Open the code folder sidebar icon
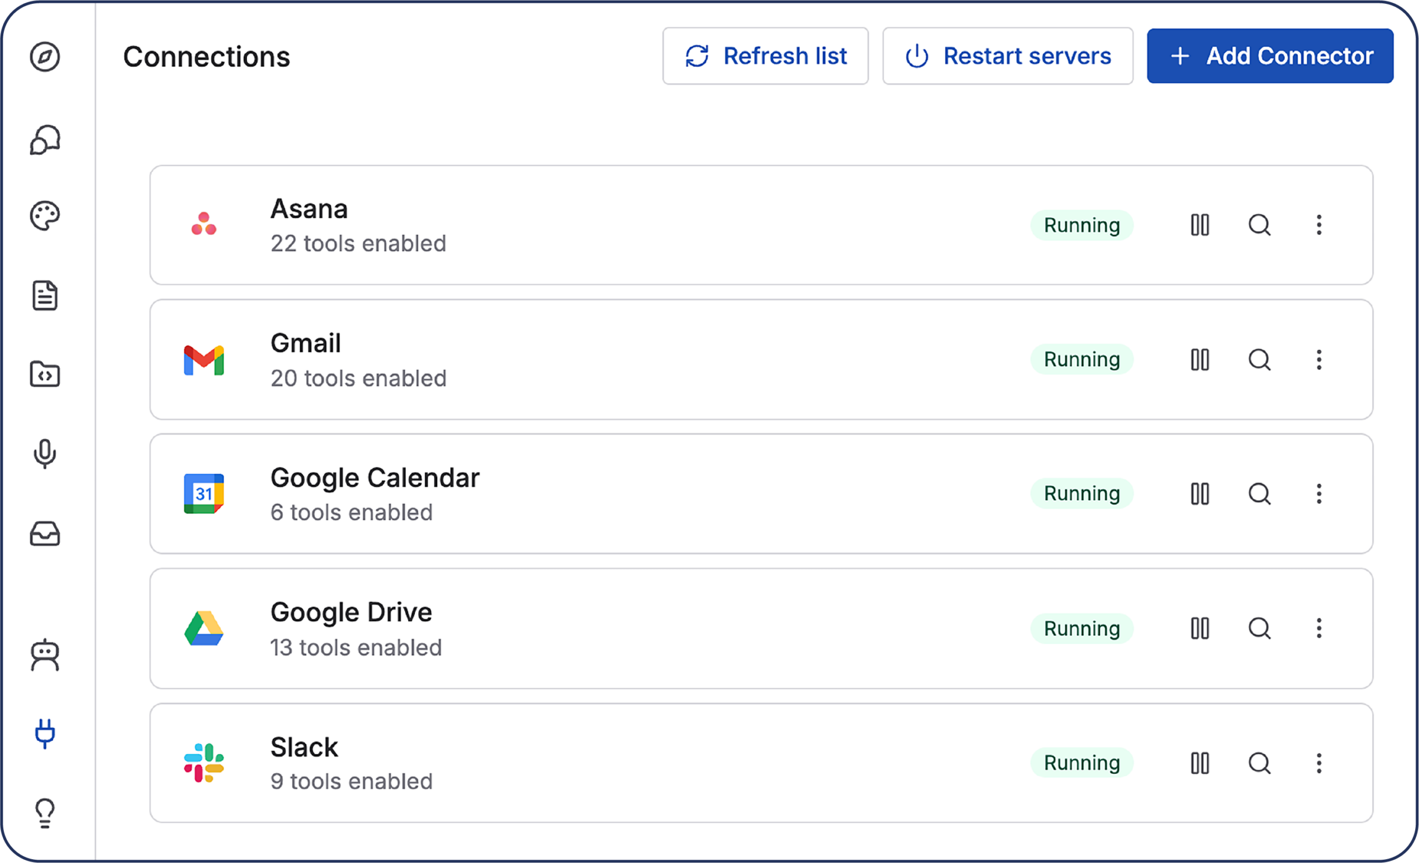This screenshot has height=863, width=1419. 45,374
